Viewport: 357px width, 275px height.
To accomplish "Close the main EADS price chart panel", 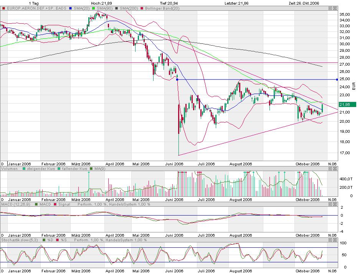I will point(335,8).
